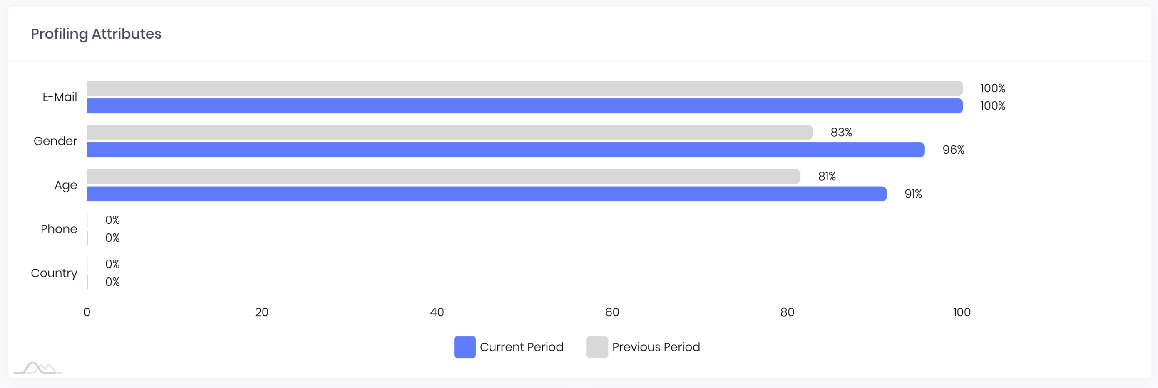1158x388 pixels.
Task: Click the E-Mail axis label
Action: pyautogui.click(x=60, y=97)
